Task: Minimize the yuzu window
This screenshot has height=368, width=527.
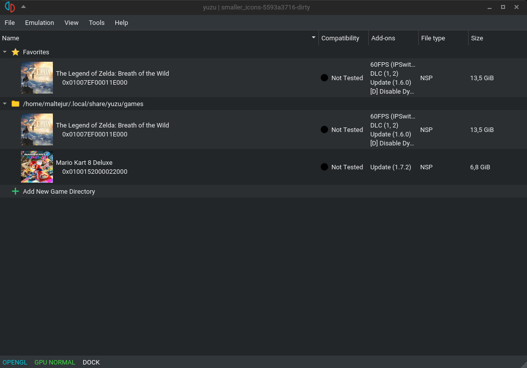Action: click(490, 7)
